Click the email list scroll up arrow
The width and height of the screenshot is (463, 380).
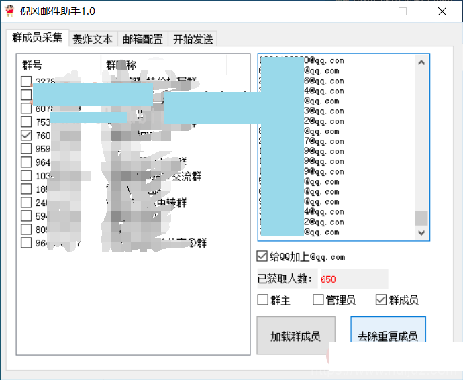(x=421, y=62)
